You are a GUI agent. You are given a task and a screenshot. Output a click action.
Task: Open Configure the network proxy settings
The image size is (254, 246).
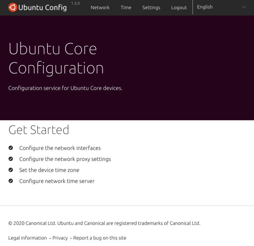point(65,159)
